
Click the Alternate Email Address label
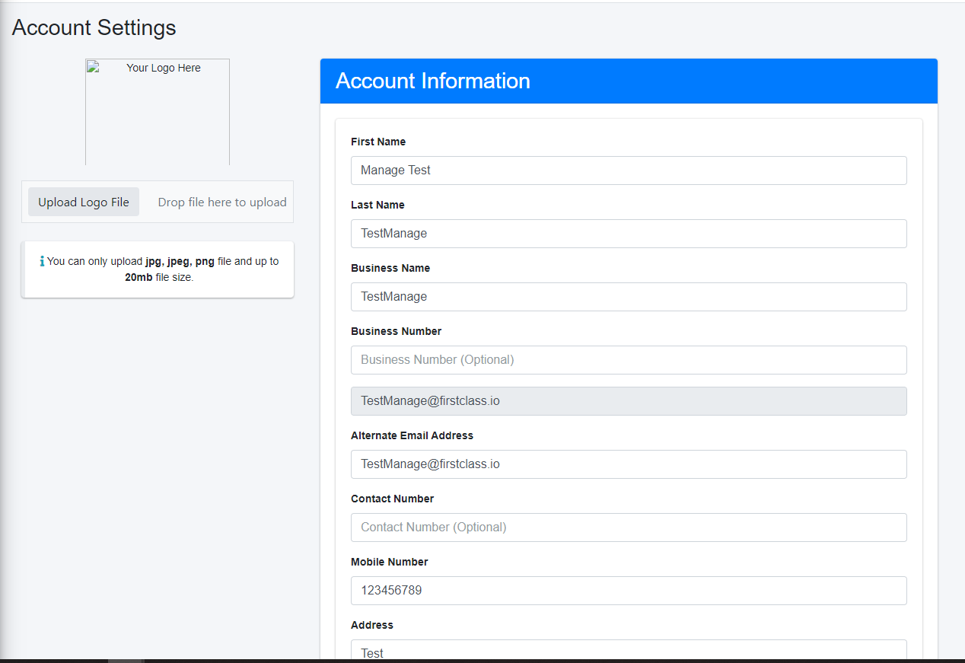412,435
